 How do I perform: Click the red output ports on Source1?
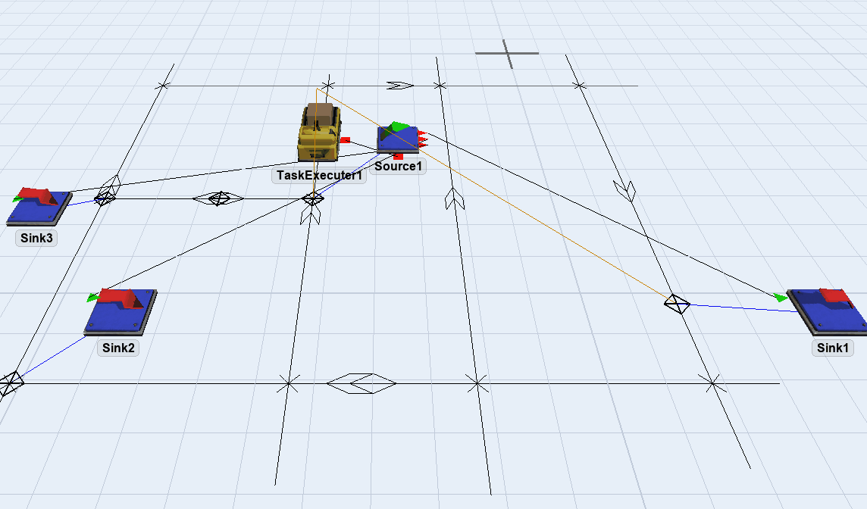point(421,138)
